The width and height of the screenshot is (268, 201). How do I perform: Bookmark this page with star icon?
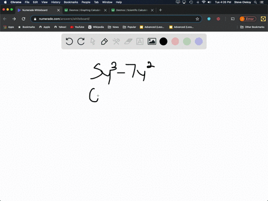point(197,19)
